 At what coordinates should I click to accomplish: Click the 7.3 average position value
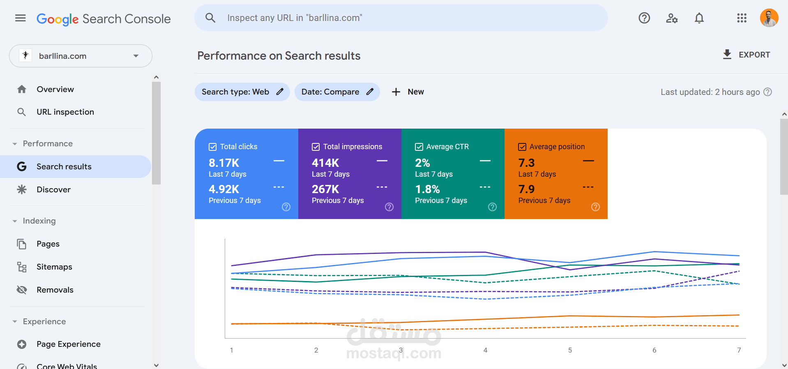pyautogui.click(x=527, y=163)
